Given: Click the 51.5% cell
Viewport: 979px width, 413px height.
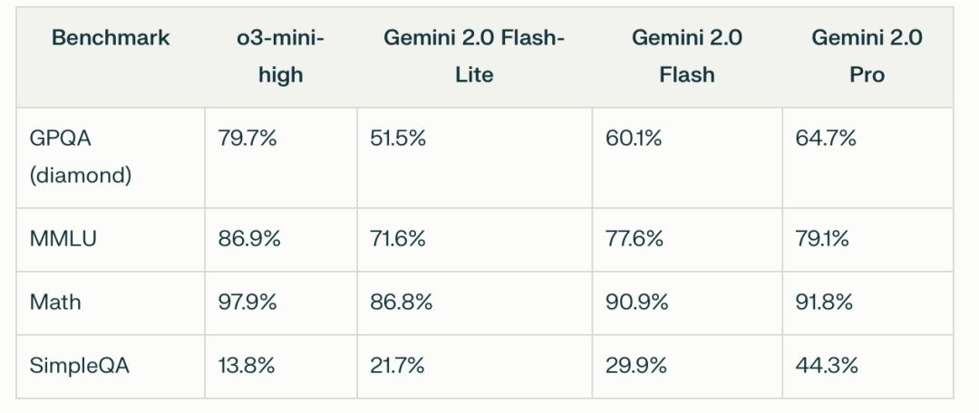Looking at the screenshot, I should [x=398, y=139].
